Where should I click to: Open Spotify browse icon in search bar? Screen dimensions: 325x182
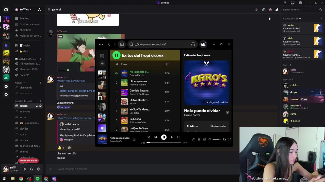point(193,44)
